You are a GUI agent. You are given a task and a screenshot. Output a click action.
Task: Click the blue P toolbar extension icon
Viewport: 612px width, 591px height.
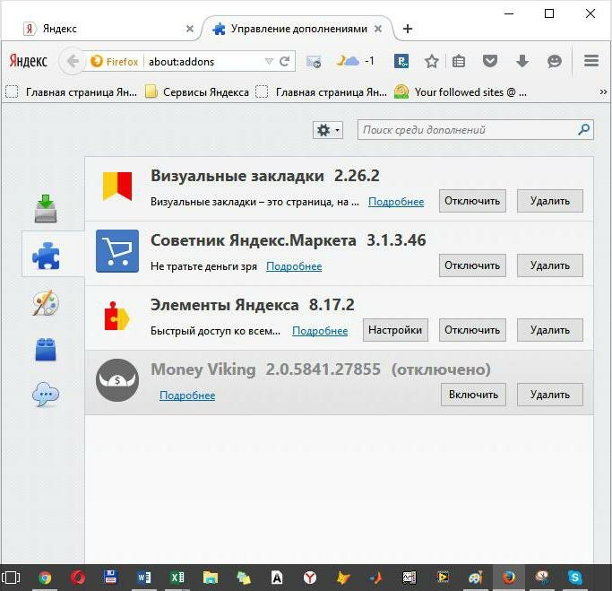[x=401, y=61]
